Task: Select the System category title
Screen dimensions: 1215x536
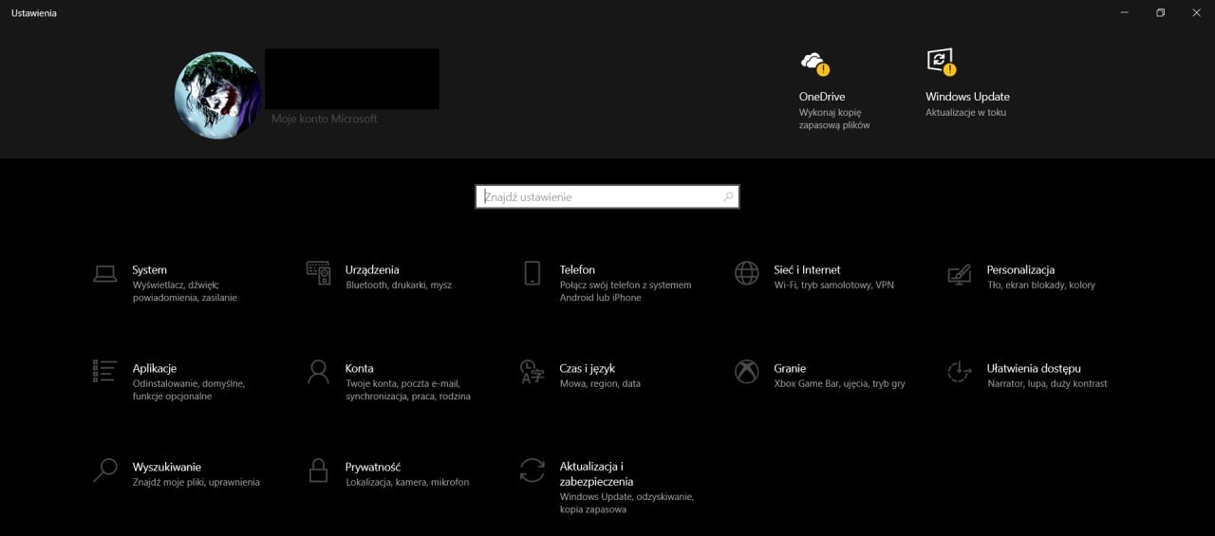Action: (x=150, y=270)
